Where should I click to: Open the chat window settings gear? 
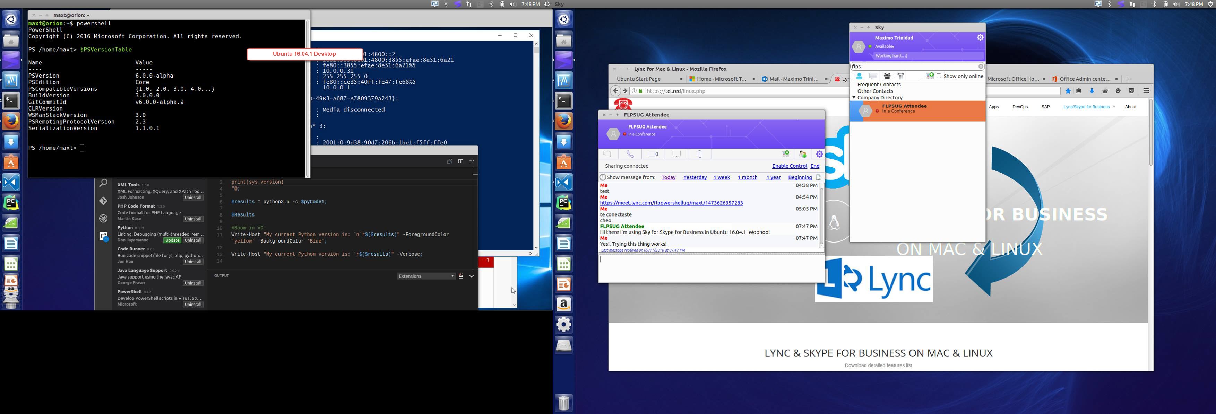pos(819,154)
